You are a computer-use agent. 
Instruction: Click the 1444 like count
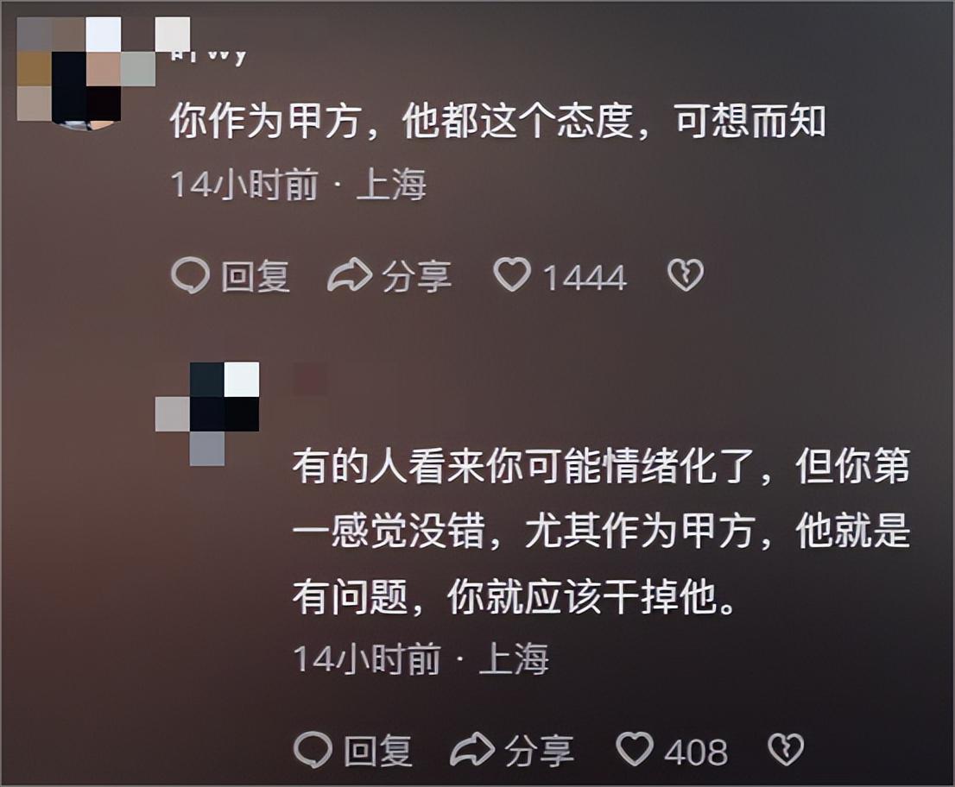point(585,278)
